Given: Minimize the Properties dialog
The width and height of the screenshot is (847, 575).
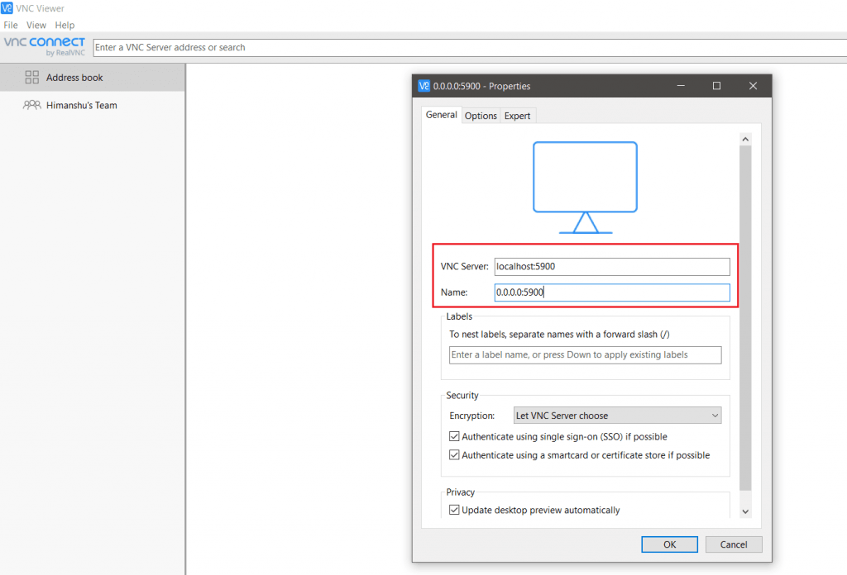Looking at the screenshot, I should (x=682, y=86).
